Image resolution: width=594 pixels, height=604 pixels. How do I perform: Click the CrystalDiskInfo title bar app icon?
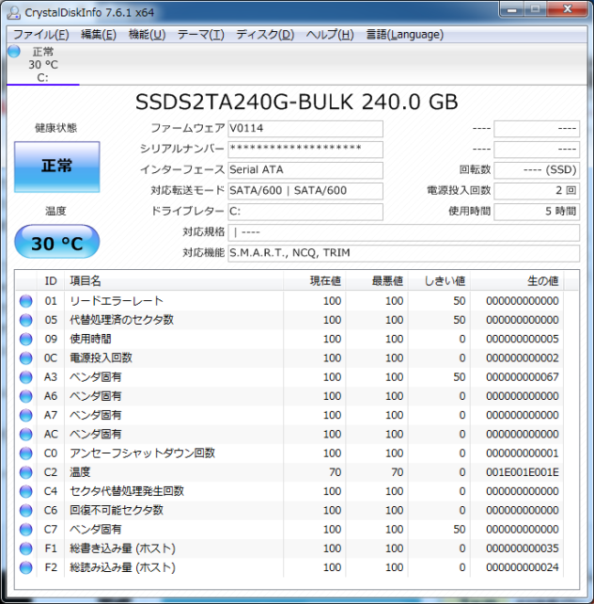click(x=14, y=13)
